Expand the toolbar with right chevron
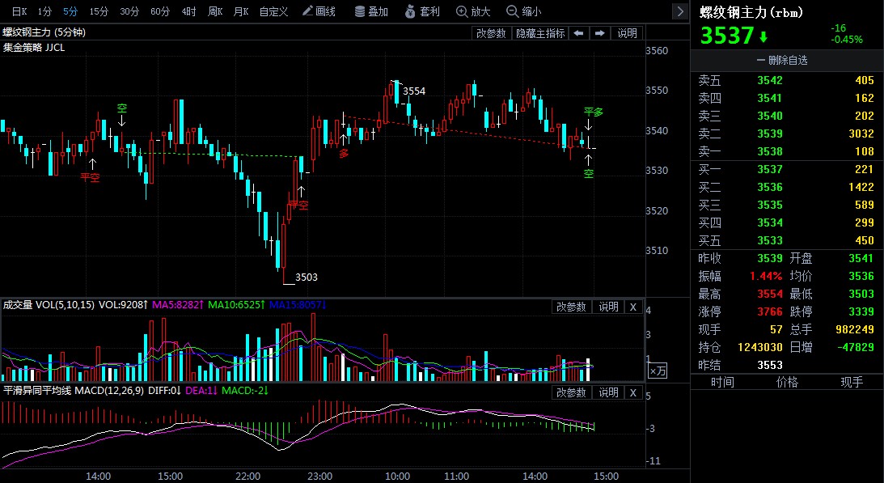 pos(679,11)
